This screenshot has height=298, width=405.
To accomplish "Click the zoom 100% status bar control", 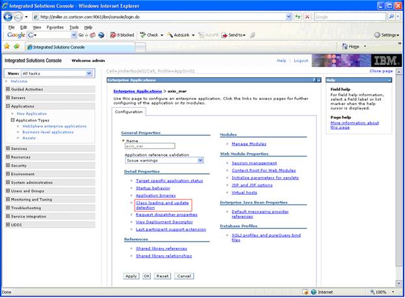I will pos(381,292).
